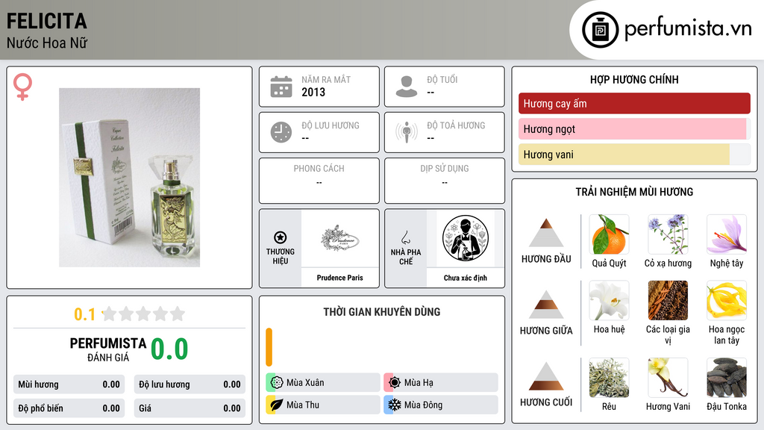The height and width of the screenshot is (430, 764).
Task: Click the FELICITA title heading
Action: point(47,22)
